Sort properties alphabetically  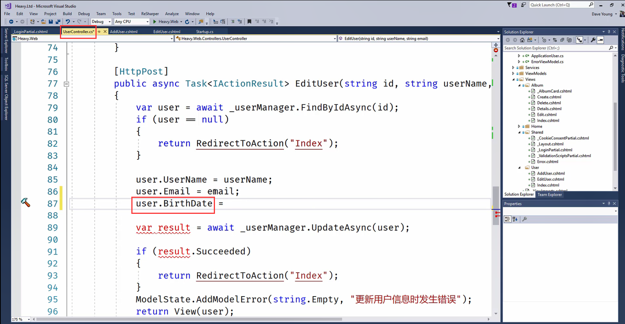(515, 219)
